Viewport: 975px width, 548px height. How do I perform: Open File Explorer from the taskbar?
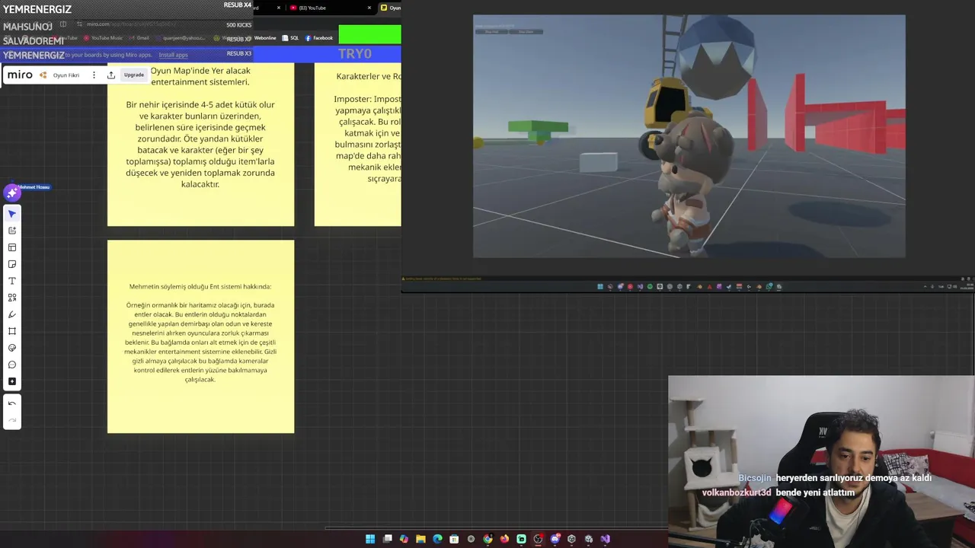coord(420,539)
